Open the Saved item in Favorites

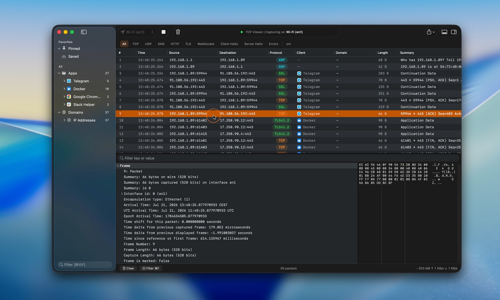[73, 57]
